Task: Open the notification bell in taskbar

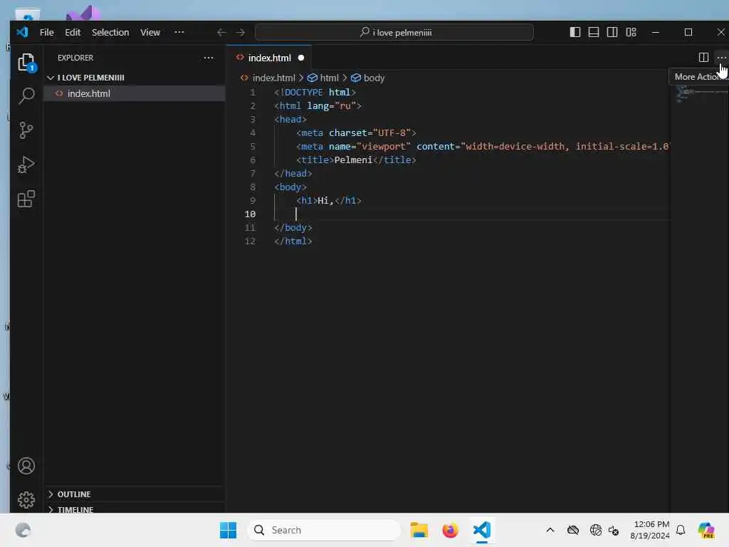Action: [x=681, y=530]
